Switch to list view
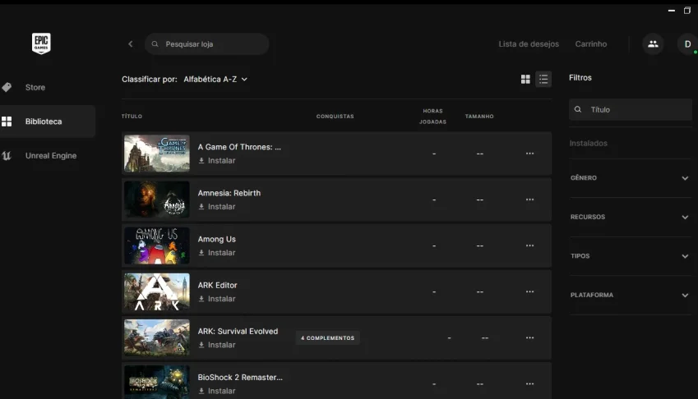 [x=543, y=79]
